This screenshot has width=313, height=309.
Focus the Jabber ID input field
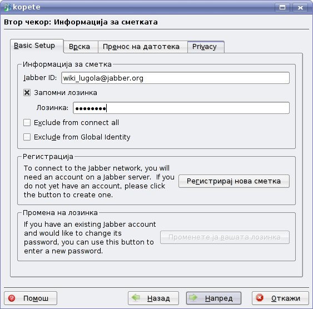pyautogui.click(x=175, y=78)
